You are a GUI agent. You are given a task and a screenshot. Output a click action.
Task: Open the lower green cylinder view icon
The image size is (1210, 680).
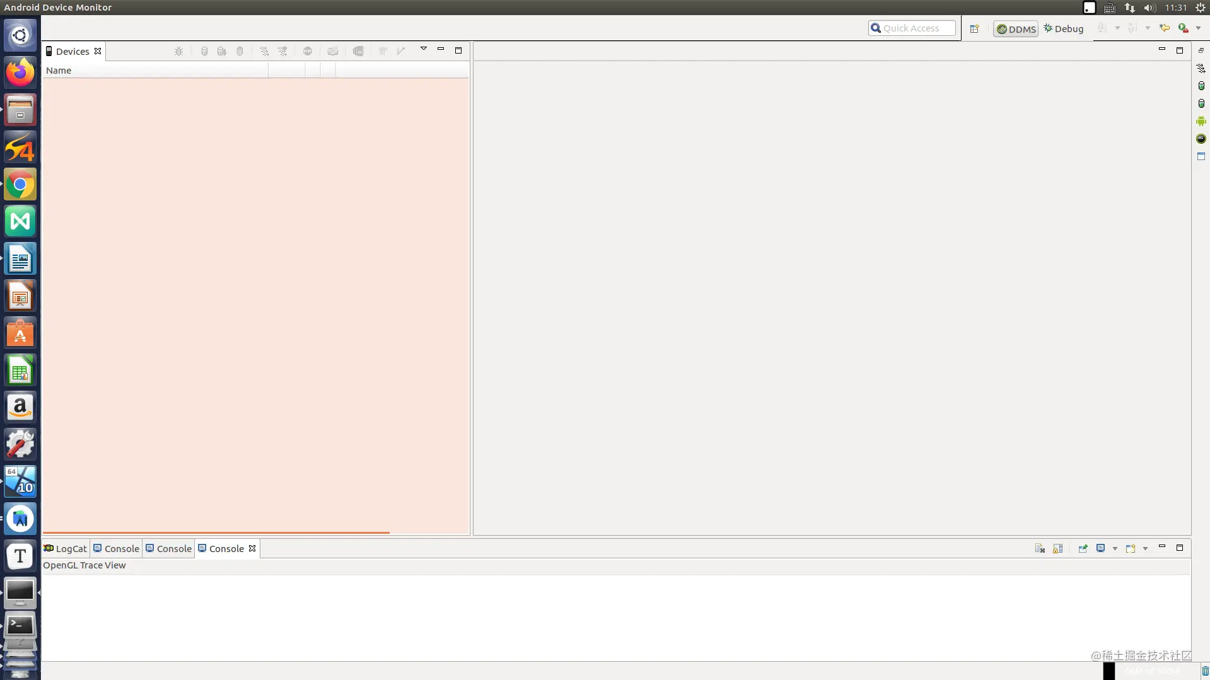[x=1201, y=103]
